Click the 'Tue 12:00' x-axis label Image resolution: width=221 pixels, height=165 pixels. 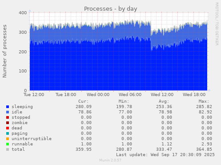pyautogui.click(x=34, y=95)
